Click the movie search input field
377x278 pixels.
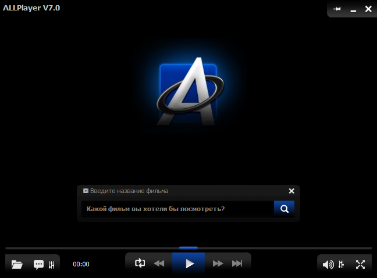pyautogui.click(x=177, y=209)
